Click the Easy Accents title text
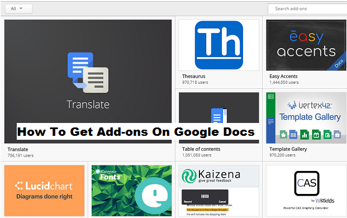 click(x=283, y=77)
